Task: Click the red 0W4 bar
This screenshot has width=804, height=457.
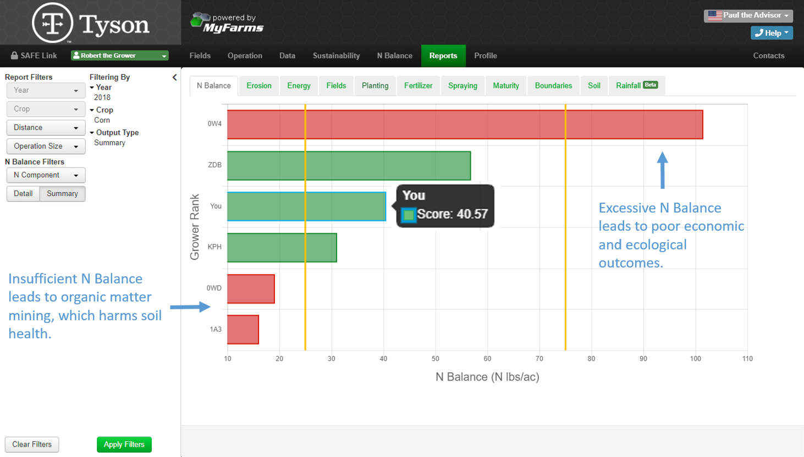Action: [x=465, y=125]
